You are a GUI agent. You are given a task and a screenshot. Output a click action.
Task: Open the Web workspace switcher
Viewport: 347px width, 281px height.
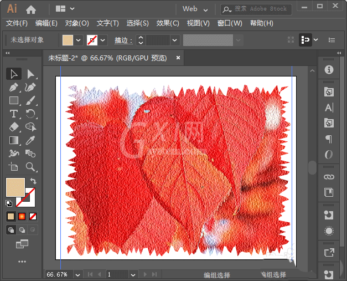tap(195, 9)
